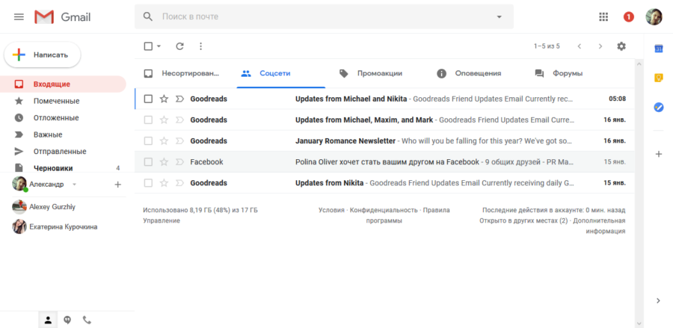The image size is (673, 328).
Task: Open the Условия link
Action: [331, 210]
